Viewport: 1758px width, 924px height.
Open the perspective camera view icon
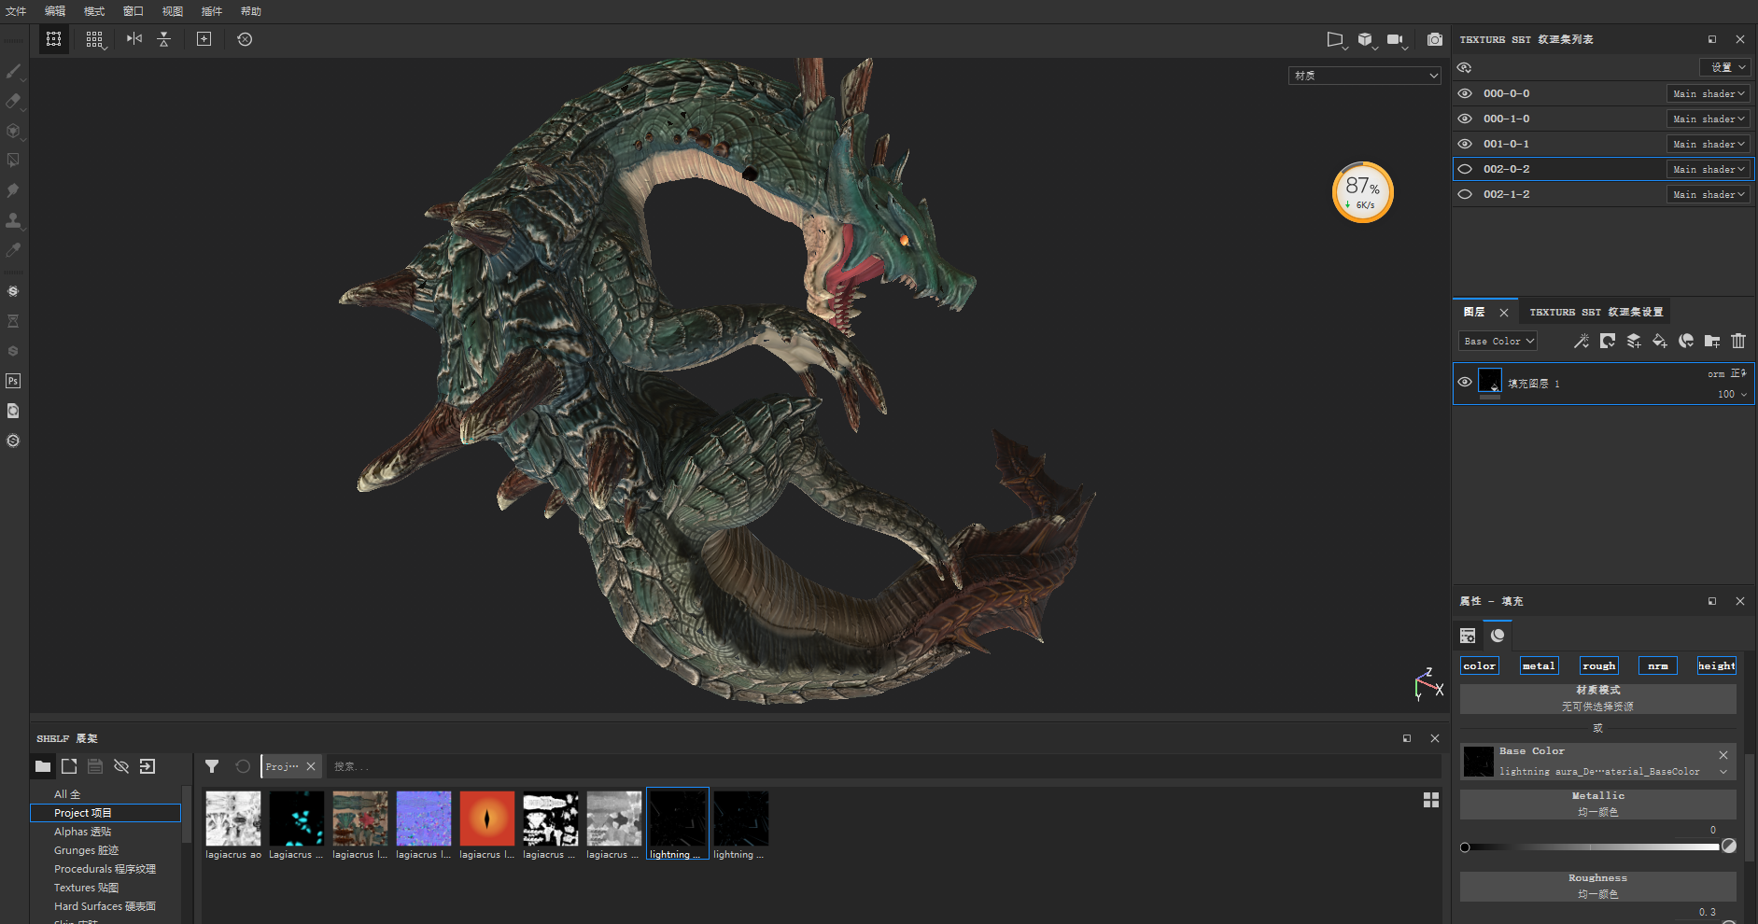point(1336,39)
